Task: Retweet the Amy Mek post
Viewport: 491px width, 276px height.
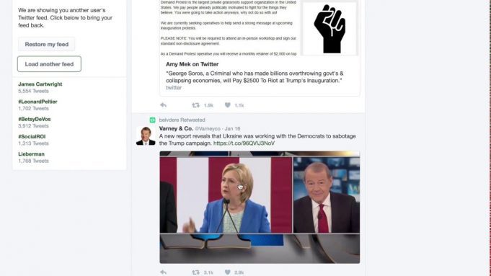Action: [195, 105]
